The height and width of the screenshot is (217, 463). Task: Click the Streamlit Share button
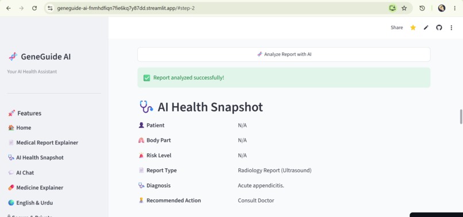point(396,28)
